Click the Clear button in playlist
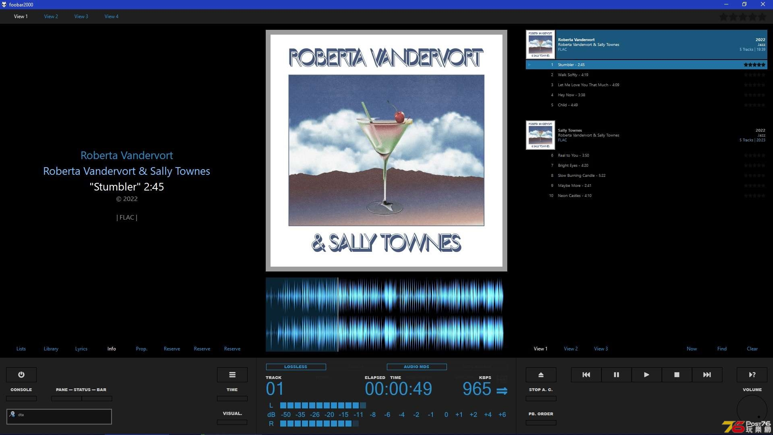The image size is (773, 435). coord(752,349)
